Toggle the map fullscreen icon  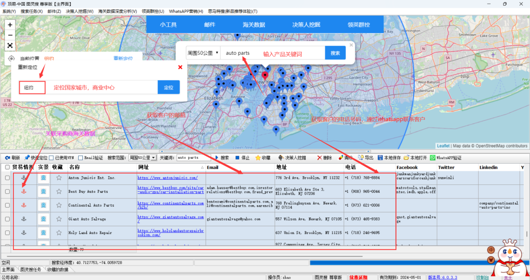[10, 45]
